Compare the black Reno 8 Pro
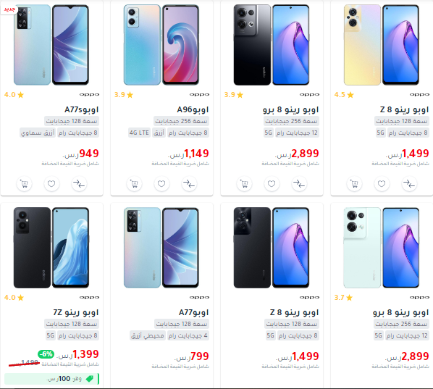 [299, 184]
